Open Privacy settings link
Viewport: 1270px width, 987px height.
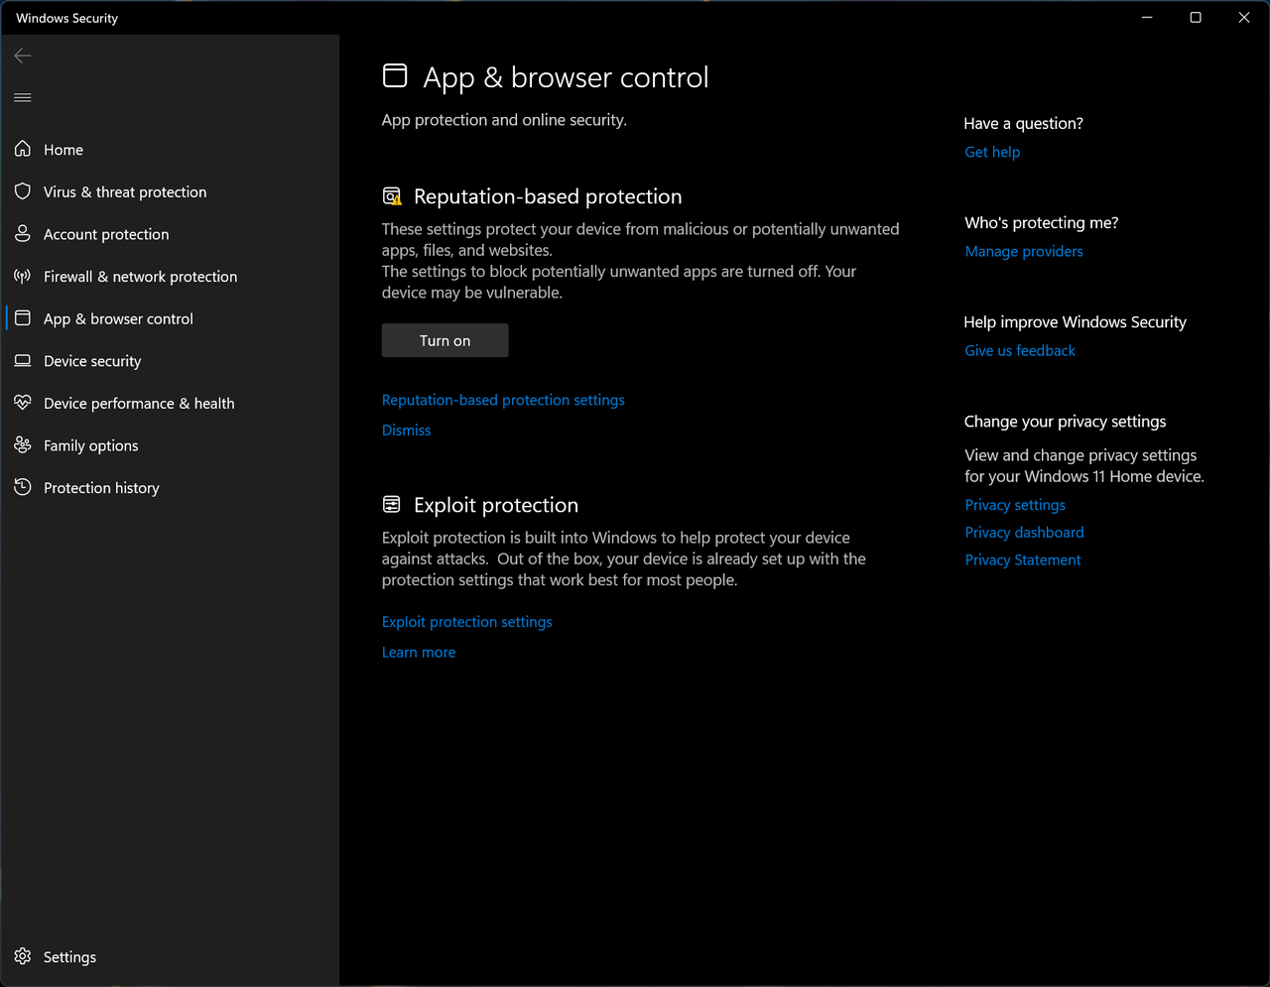(x=1015, y=505)
